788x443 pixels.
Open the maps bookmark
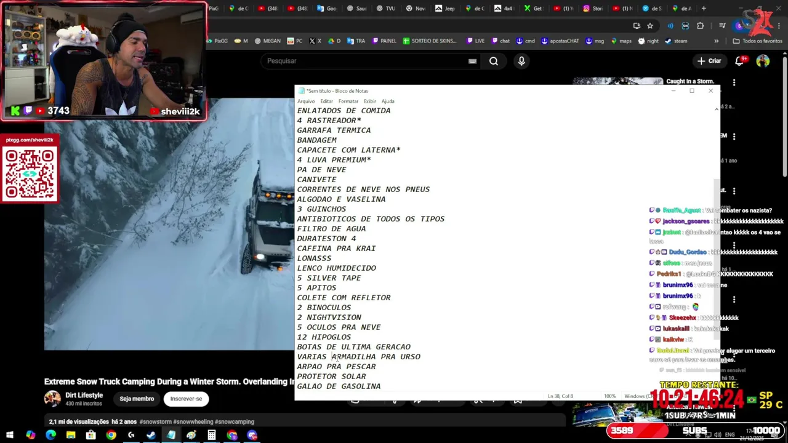pos(621,41)
